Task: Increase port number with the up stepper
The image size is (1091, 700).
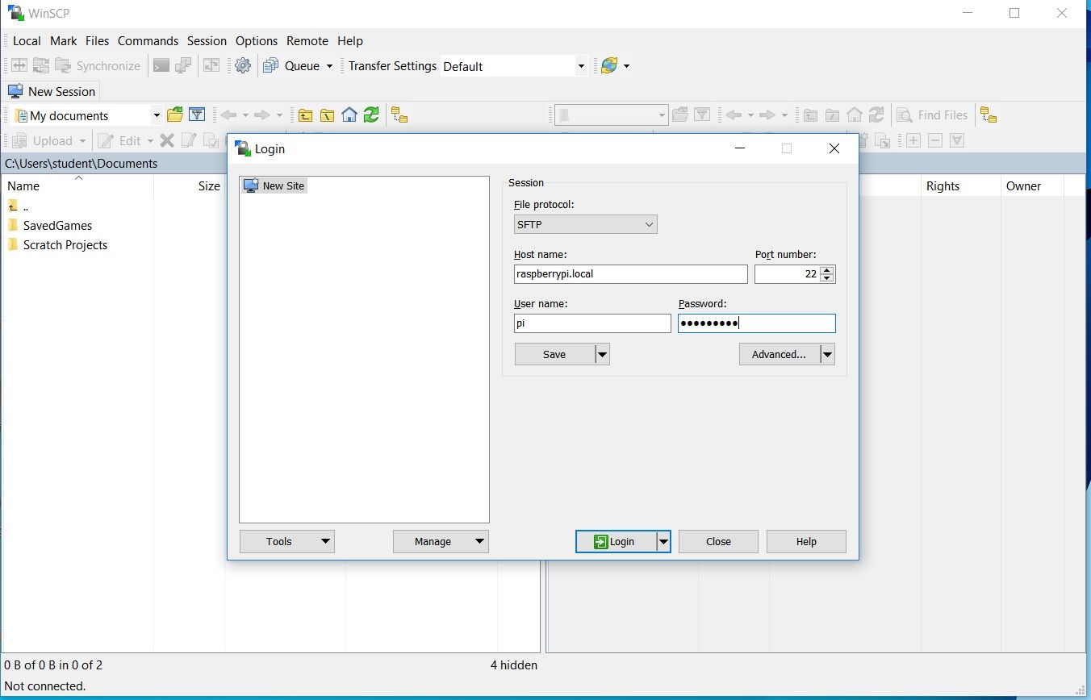Action: click(826, 269)
